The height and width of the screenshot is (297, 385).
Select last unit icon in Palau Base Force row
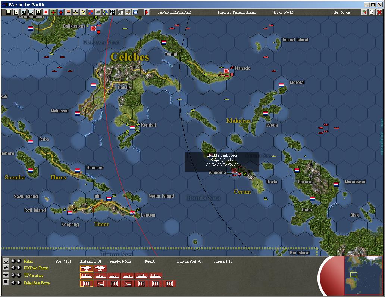point(169,284)
